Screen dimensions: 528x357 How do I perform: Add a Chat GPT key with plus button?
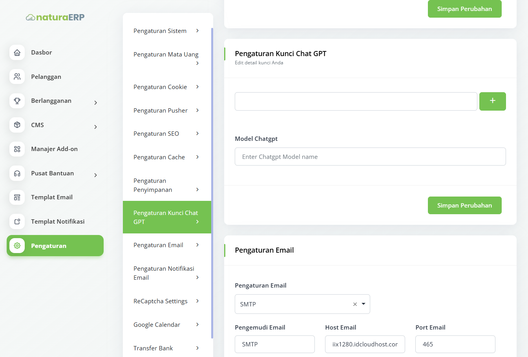coord(493,101)
